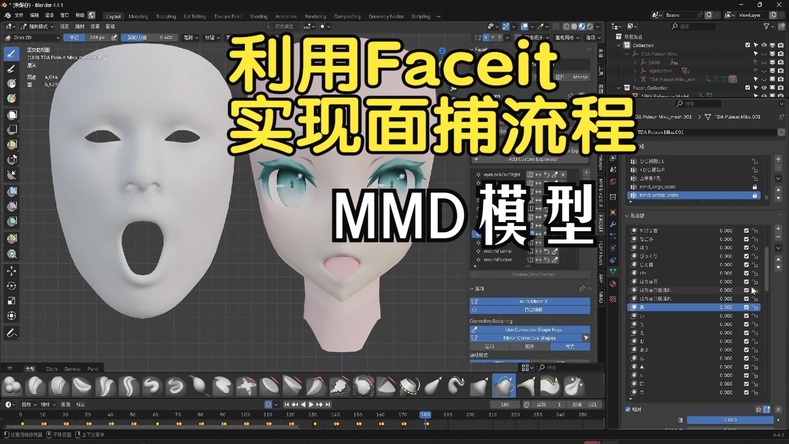The width and height of the screenshot is (789, 444).
Task: Uncheck the Collection exclude checkbox
Action: point(747,45)
